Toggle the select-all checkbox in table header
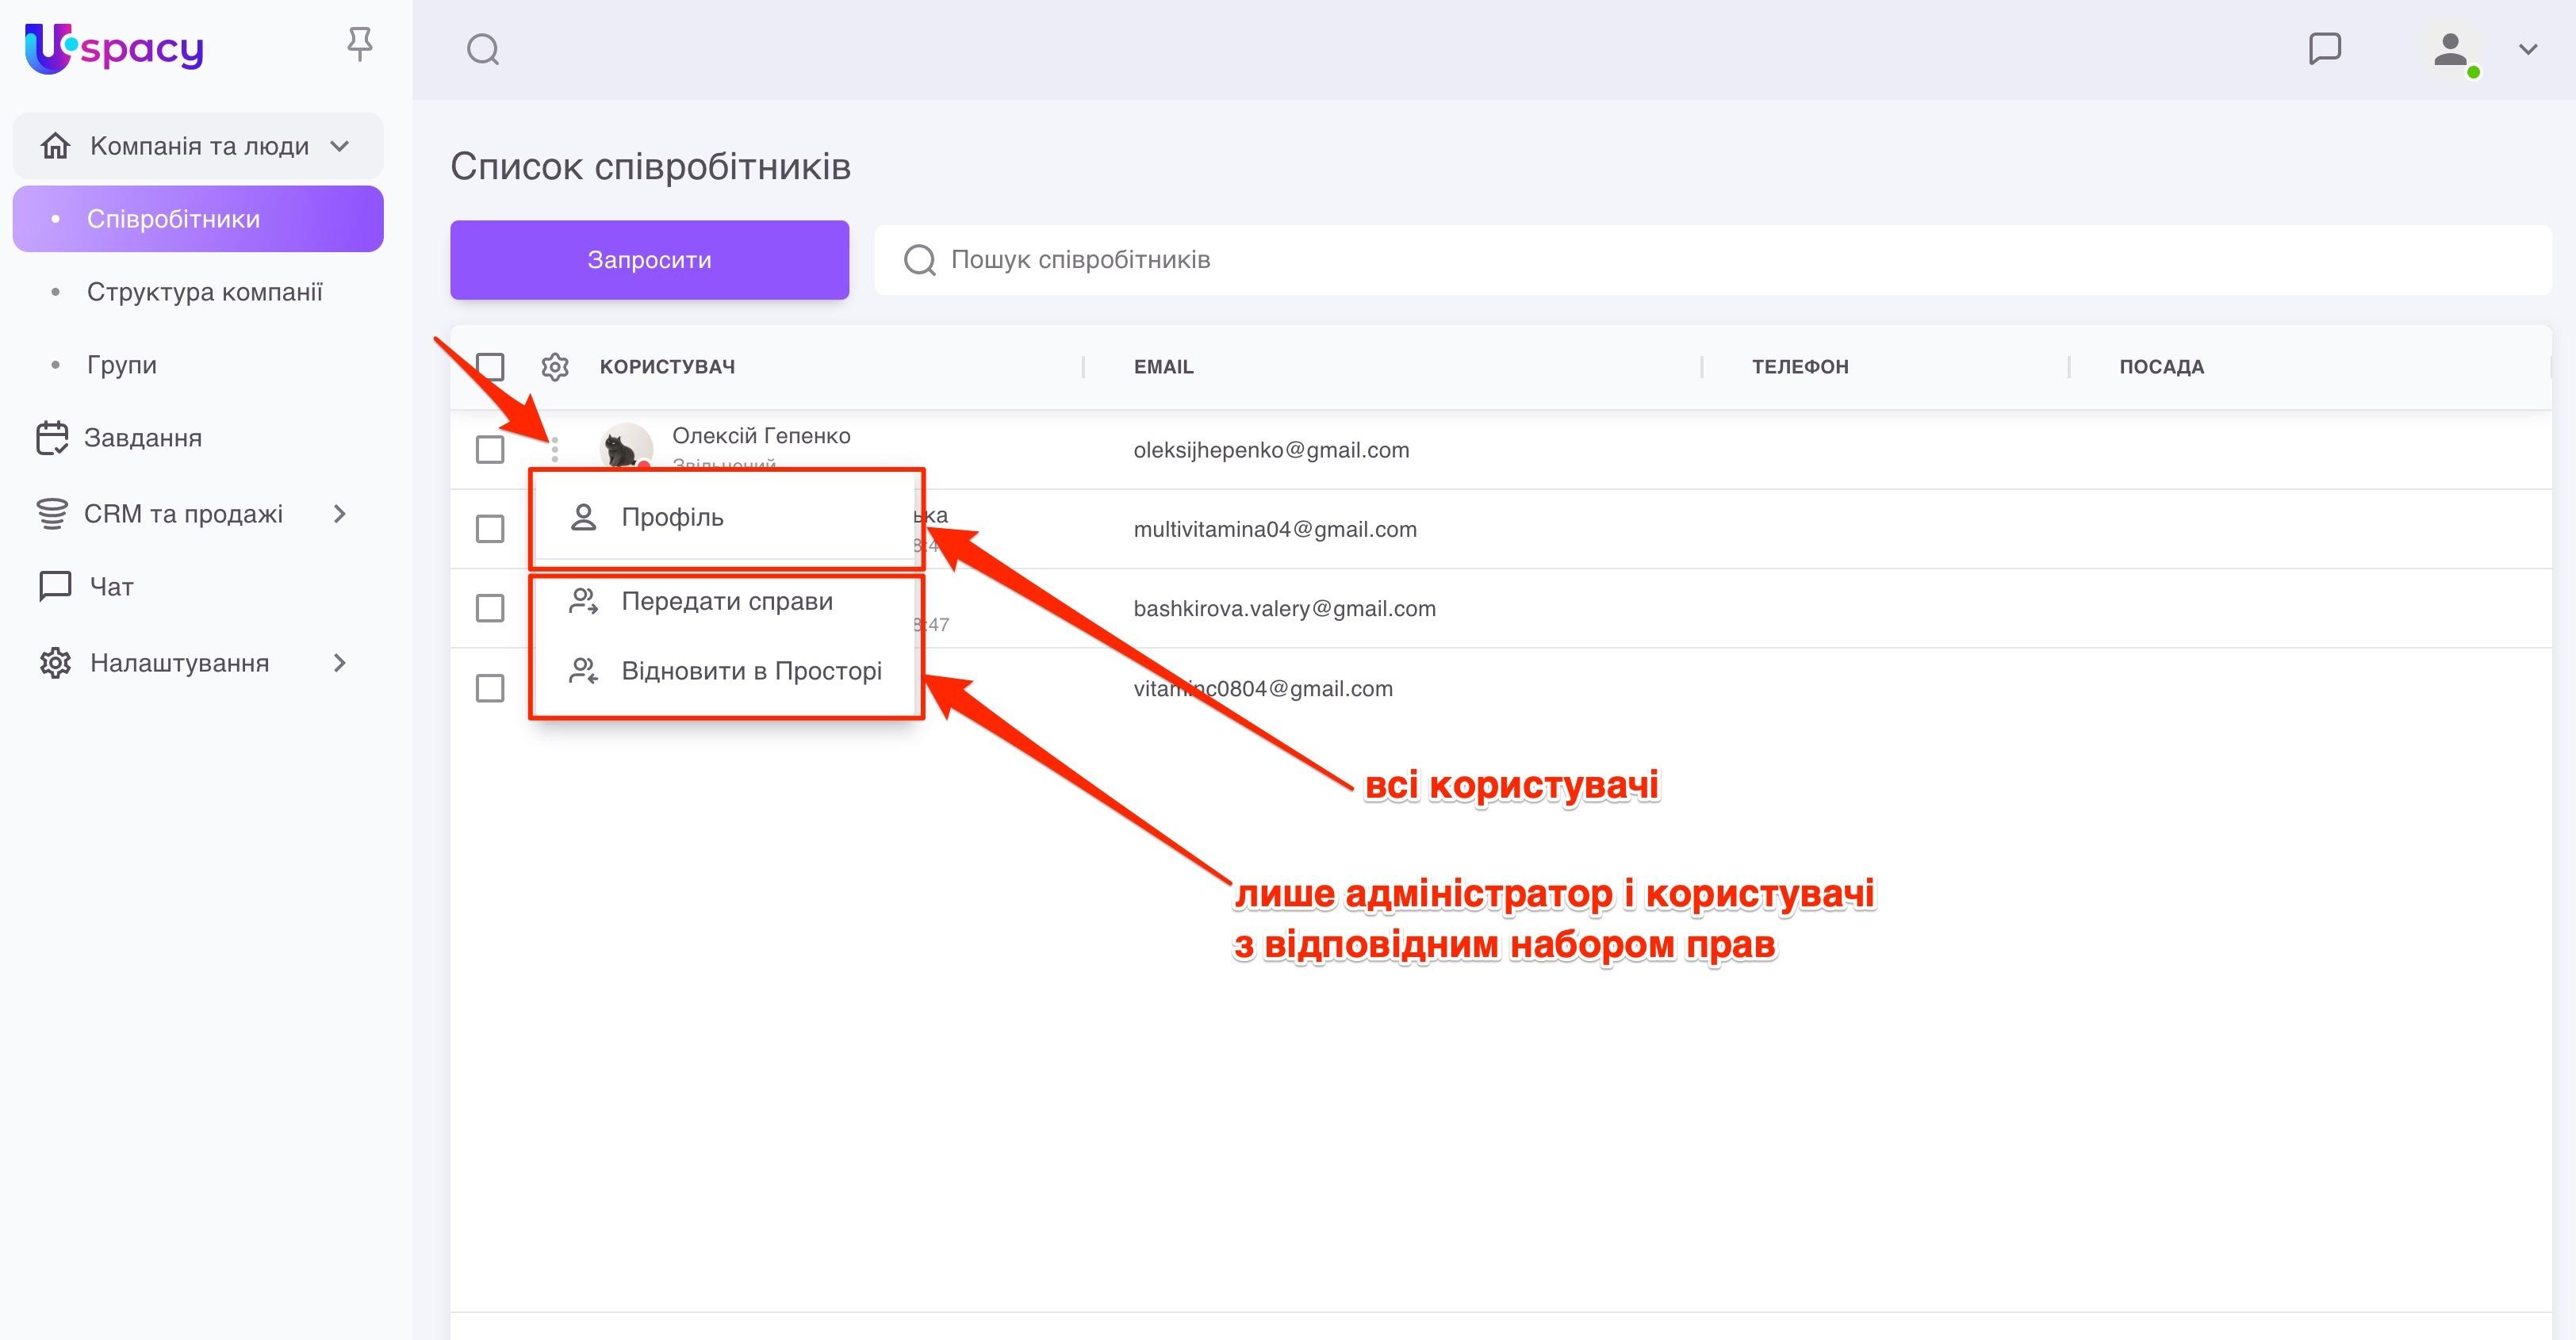This screenshot has height=1340, width=2576. point(490,367)
